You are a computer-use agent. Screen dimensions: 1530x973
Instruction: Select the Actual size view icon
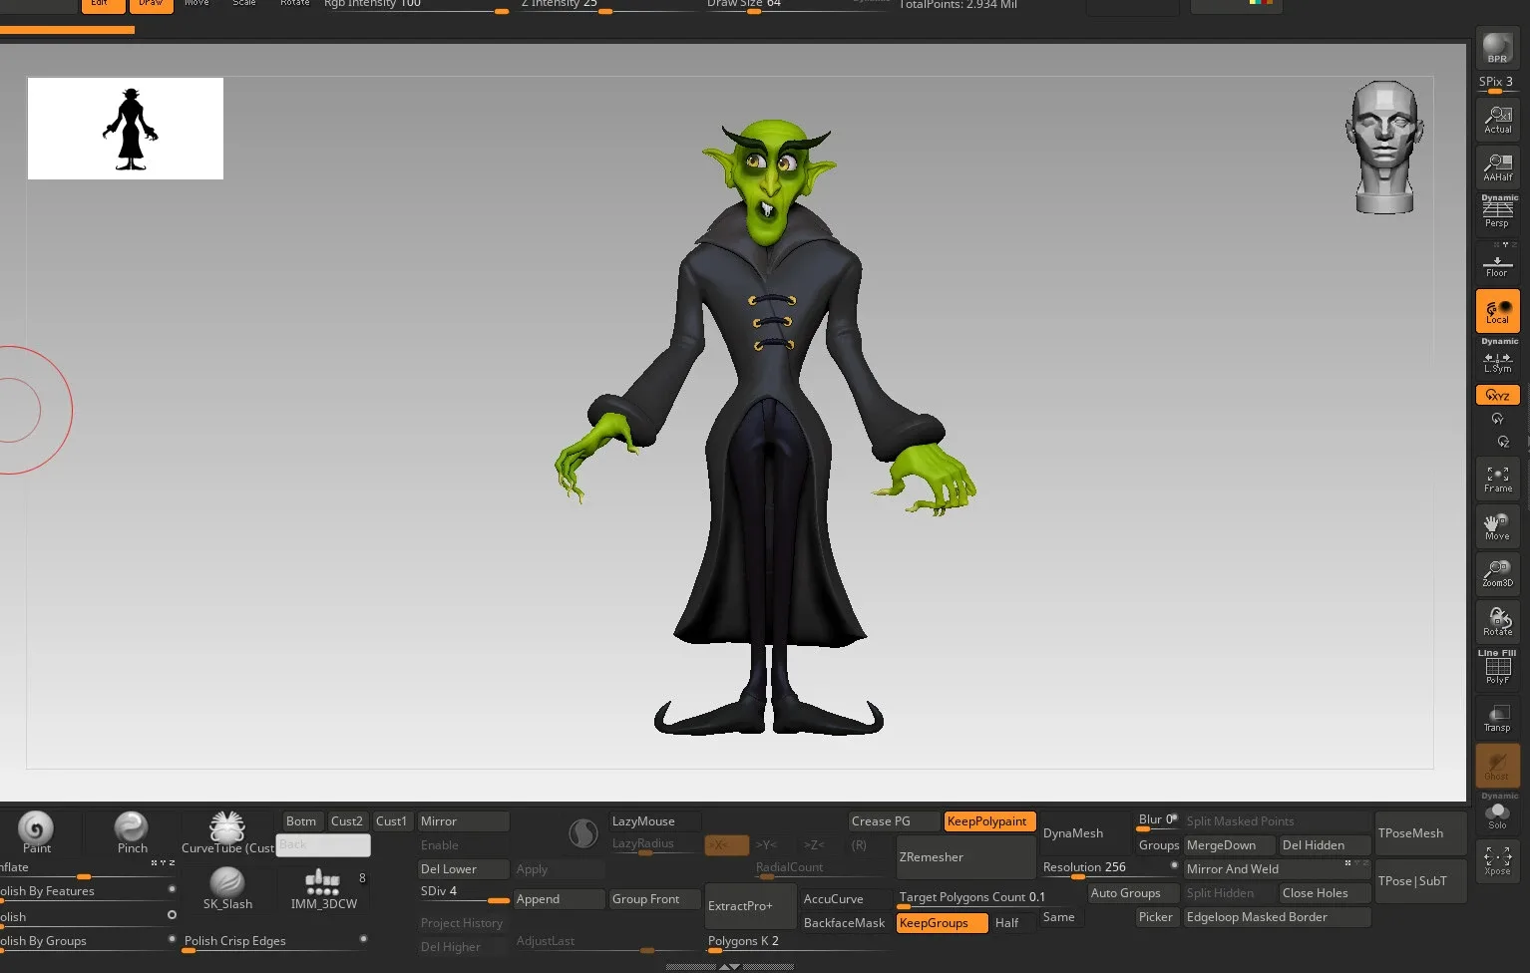click(1497, 119)
